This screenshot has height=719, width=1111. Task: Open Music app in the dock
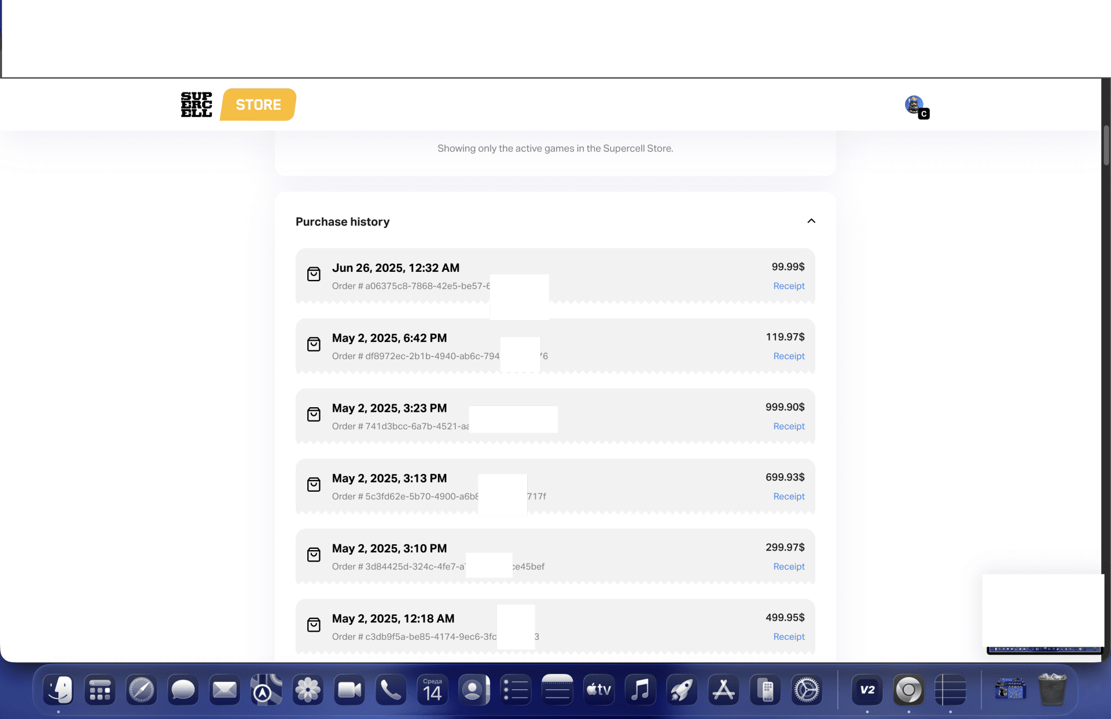coord(641,689)
